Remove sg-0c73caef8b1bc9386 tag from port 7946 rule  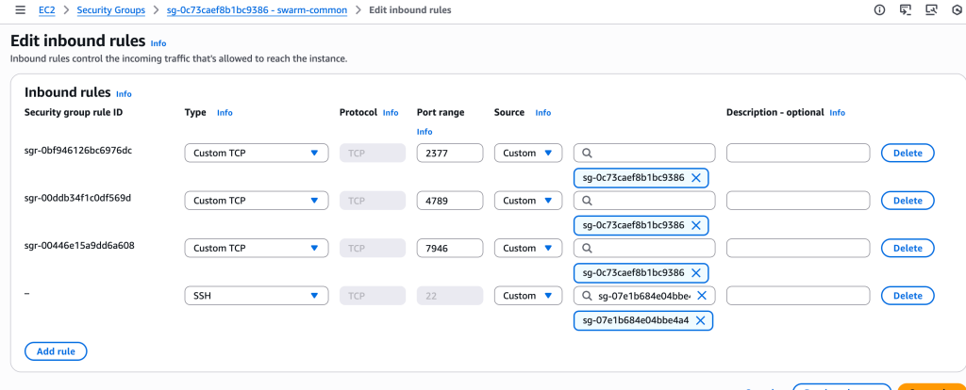coord(696,272)
